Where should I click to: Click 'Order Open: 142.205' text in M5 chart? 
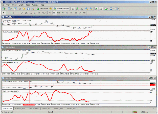pyautogui.click(x=10, y=22)
